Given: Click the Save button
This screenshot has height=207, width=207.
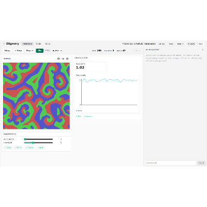Looking at the screenshot, I should (x=171, y=44).
